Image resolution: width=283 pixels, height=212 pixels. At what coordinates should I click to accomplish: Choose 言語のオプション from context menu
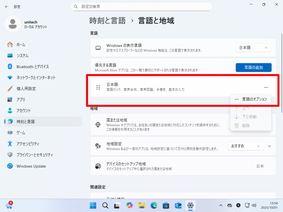[x=254, y=99]
